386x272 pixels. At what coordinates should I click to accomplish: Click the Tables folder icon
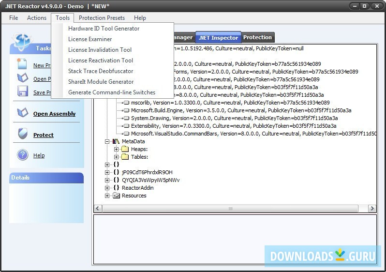[125, 157]
